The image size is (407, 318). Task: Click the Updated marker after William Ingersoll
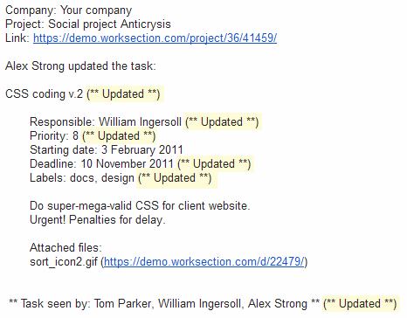tap(223, 122)
